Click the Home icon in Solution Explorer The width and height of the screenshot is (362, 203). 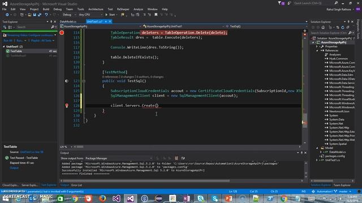click(323, 28)
